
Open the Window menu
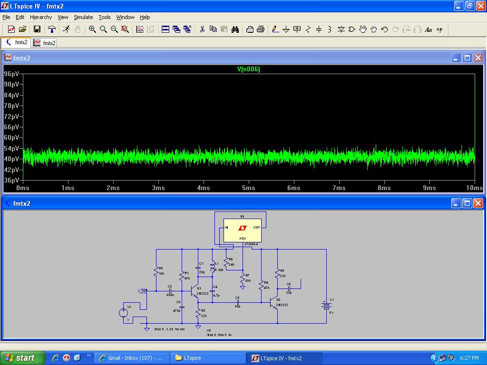click(x=125, y=17)
